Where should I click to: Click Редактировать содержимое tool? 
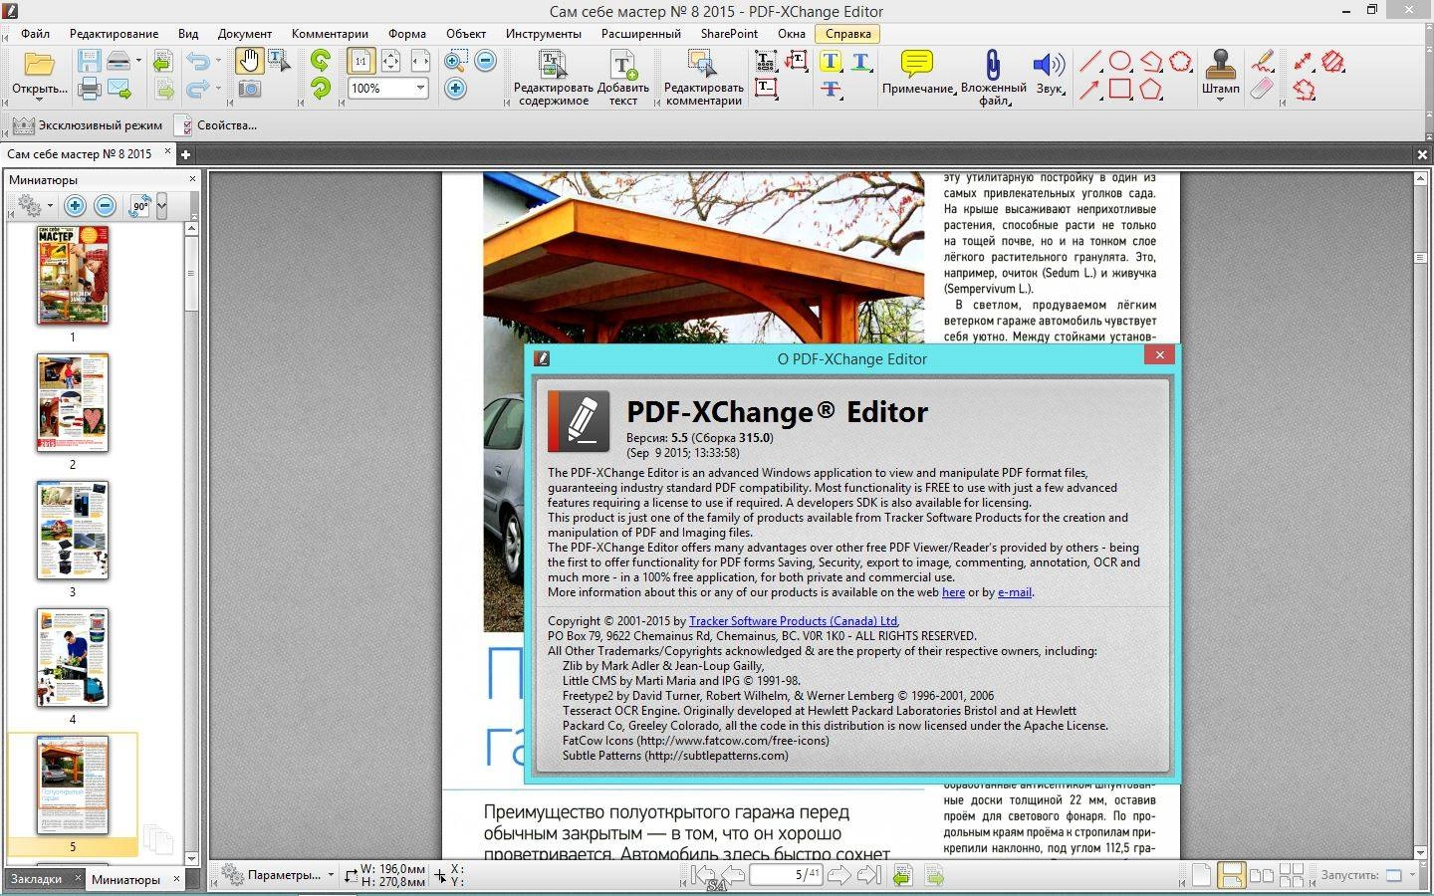tap(553, 78)
